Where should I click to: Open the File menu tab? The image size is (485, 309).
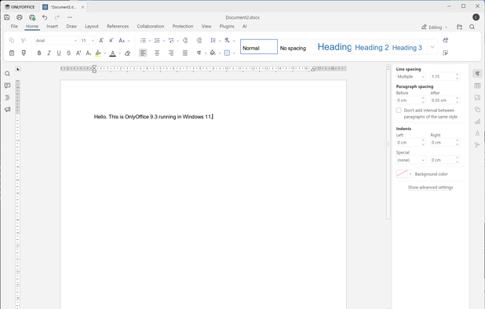pos(14,26)
